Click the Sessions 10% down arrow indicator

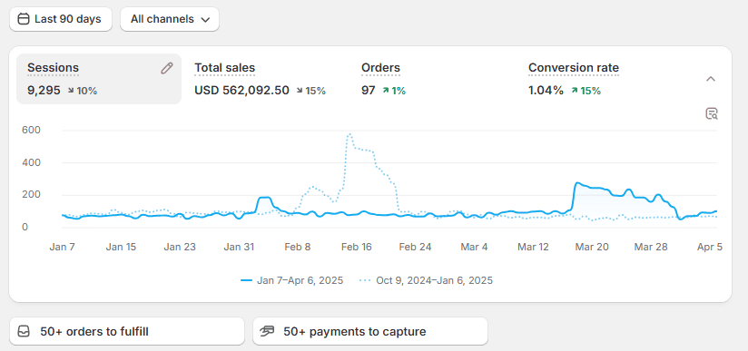pos(71,91)
